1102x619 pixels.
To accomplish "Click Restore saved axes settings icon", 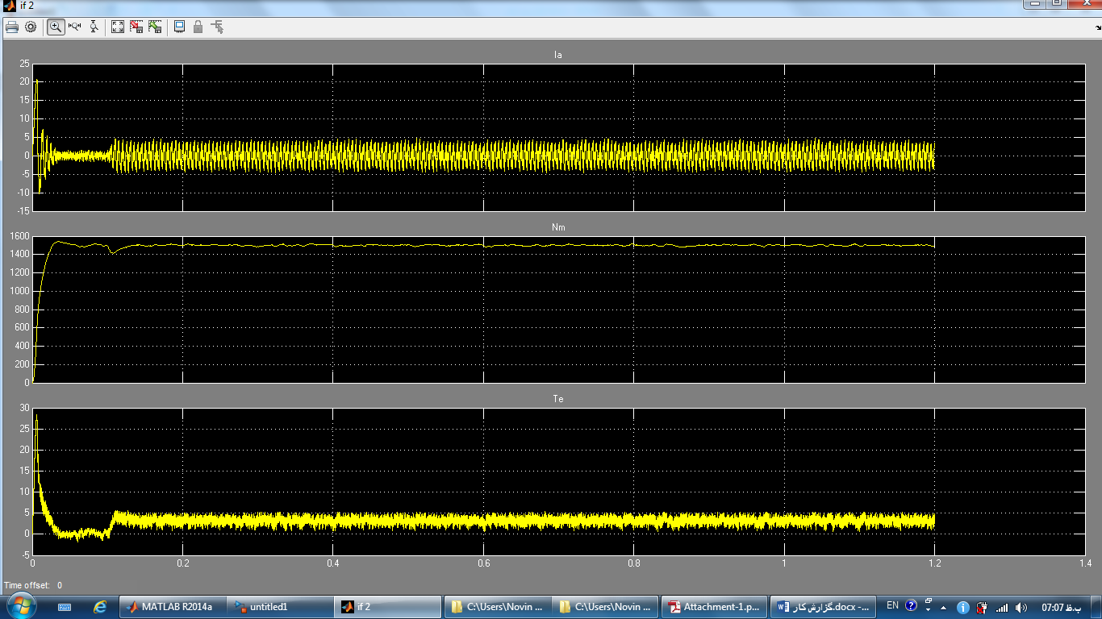I will (155, 27).
